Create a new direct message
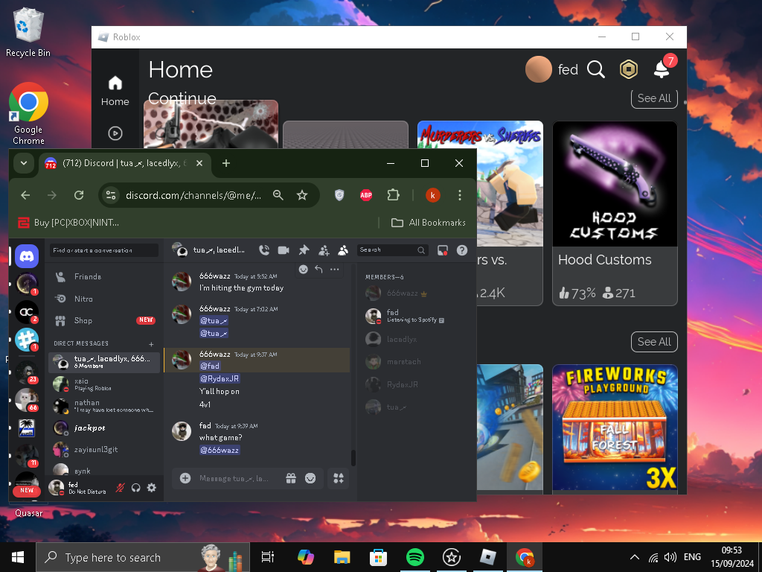762x572 pixels. (x=151, y=344)
